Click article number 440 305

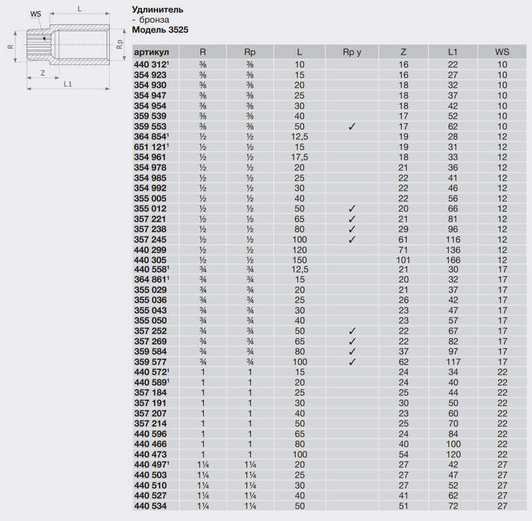coord(150,260)
